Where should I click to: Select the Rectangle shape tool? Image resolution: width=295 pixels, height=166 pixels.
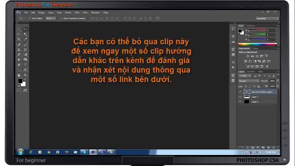click(x=25, y=70)
